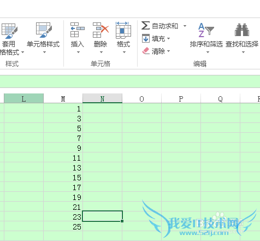Viewport: 260px width, 241px height.
Task: Click the 插入 insert cells icon
Action: [x=78, y=30]
